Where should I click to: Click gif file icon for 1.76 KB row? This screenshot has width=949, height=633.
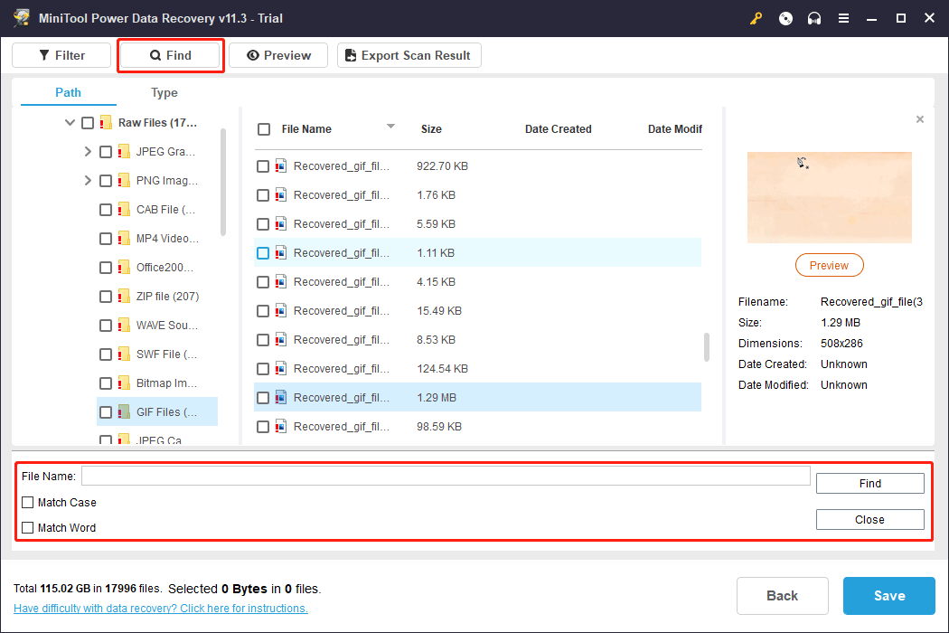pyautogui.click(x=281, y=195)
